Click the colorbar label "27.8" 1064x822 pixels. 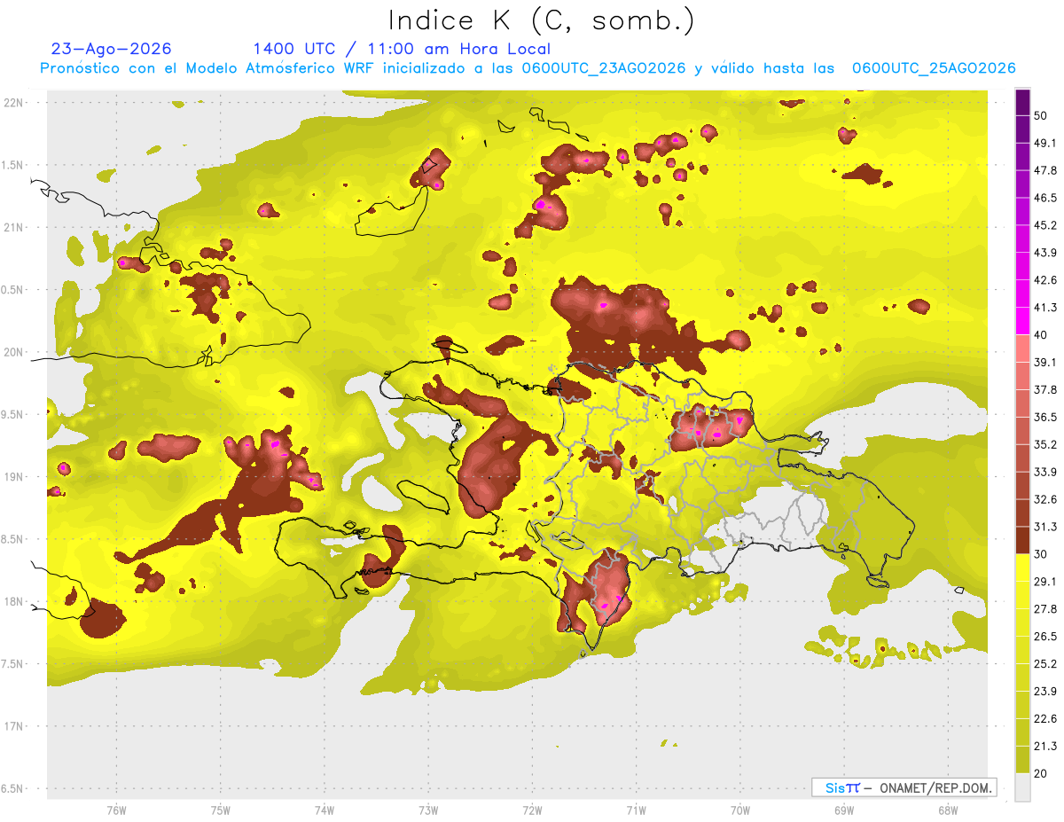coord(1044,608)
